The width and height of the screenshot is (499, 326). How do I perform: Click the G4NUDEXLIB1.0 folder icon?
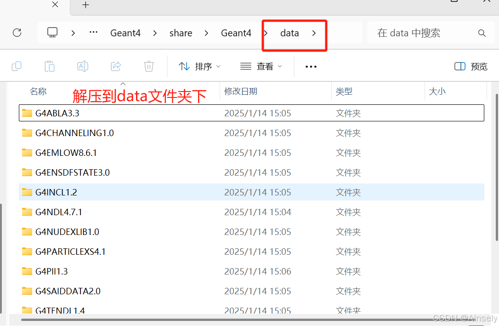27,231
